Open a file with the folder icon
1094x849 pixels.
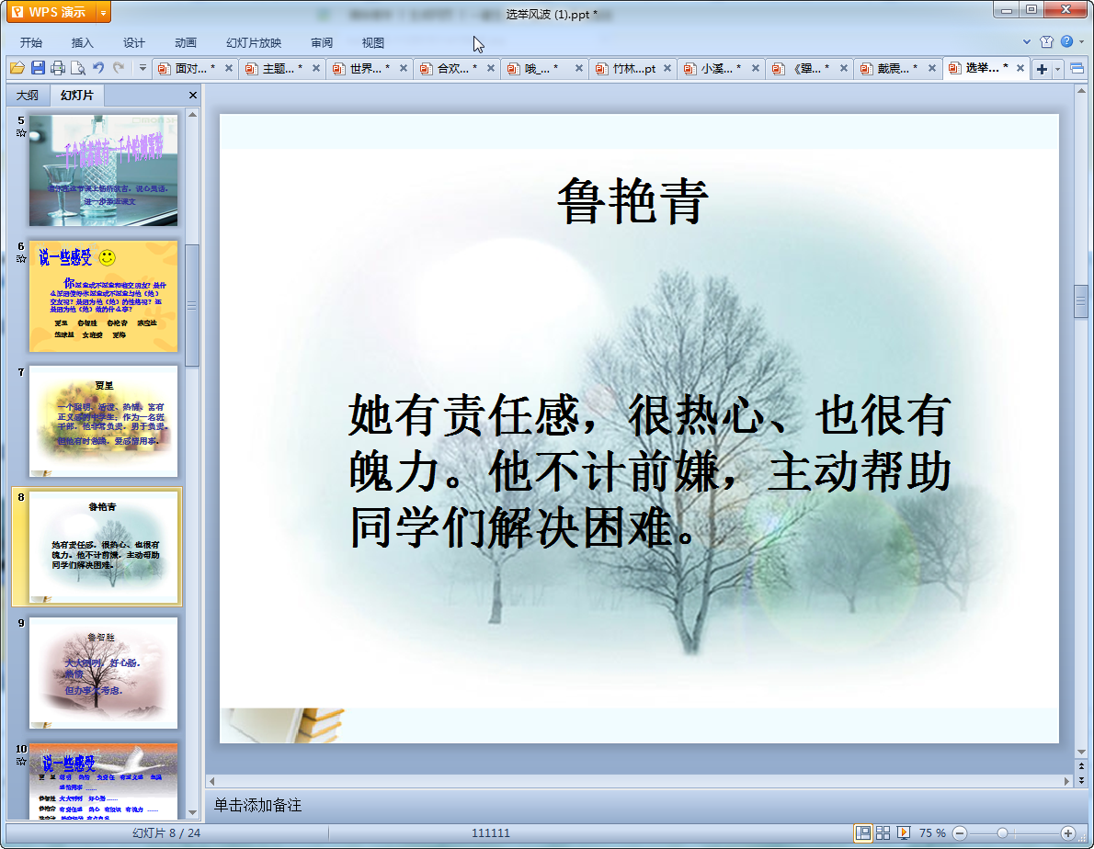[17, 68]
